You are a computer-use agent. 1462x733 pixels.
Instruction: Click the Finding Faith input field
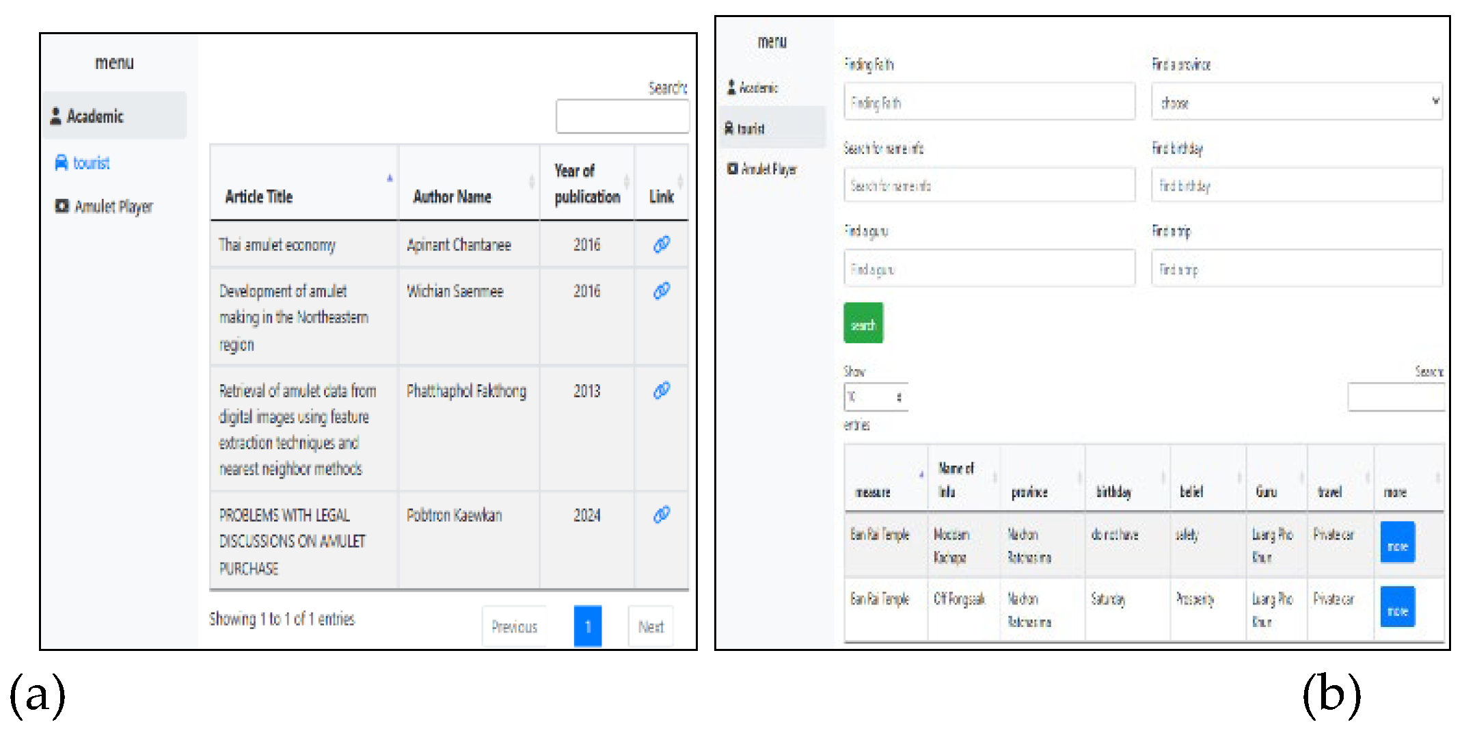(x=989, y=103)
